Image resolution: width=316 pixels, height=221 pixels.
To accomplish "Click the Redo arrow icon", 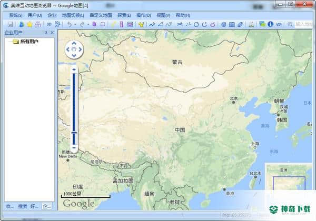I will point(83,25).
